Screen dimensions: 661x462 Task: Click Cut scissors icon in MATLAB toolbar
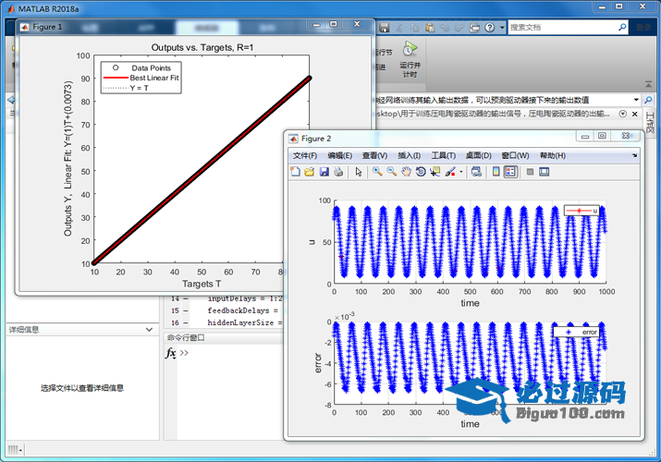click(398, 28)
